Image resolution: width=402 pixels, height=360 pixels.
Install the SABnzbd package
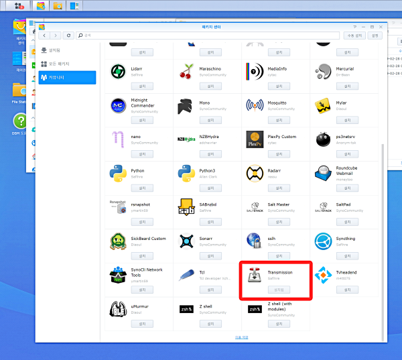click(x=210, y=222)
